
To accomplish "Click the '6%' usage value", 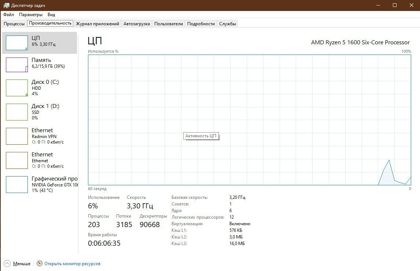I will point(93,206).
